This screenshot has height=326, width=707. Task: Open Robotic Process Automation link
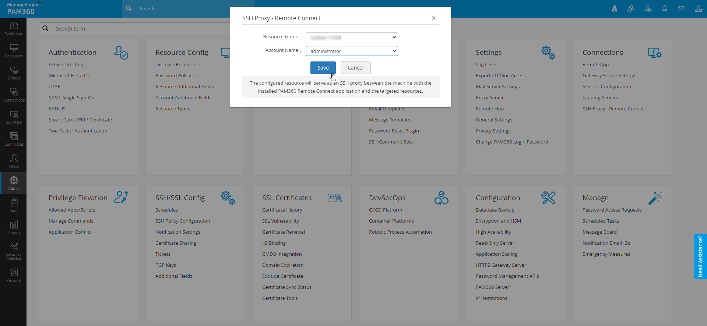(x=400, y=232)
